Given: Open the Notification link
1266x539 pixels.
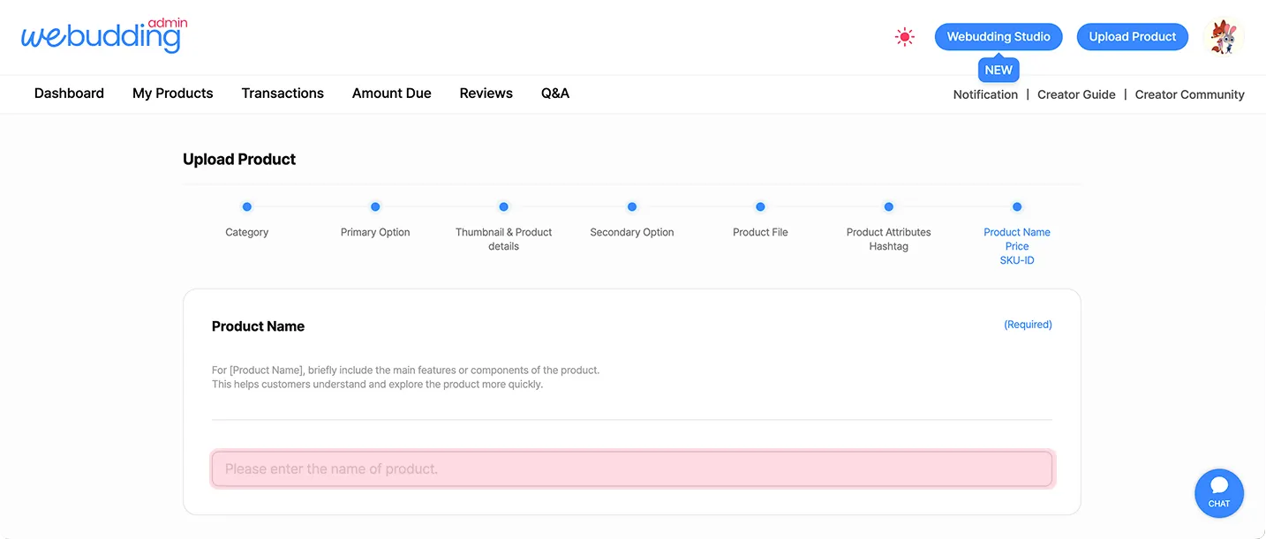Looking at the screenshot, I should pos(985,94).
